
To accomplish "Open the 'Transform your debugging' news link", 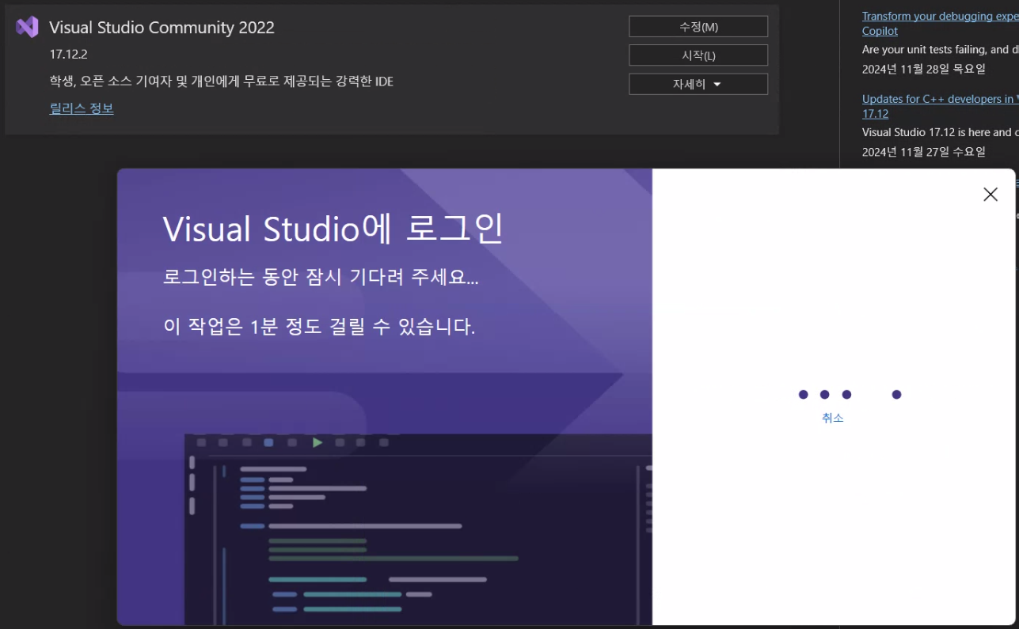I will click(940, 24).
